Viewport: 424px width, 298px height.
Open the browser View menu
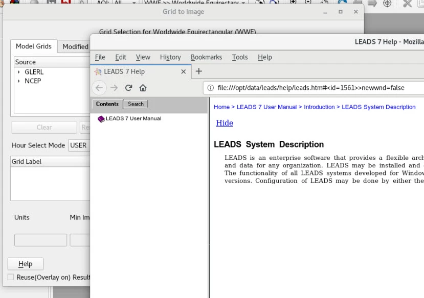[x=143, y=57]
